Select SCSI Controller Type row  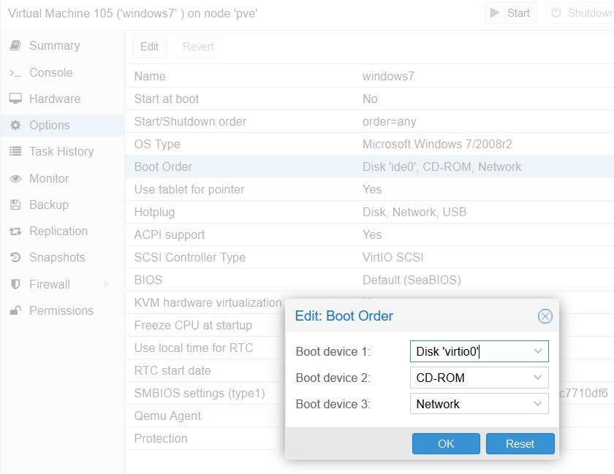pos(369,257)
